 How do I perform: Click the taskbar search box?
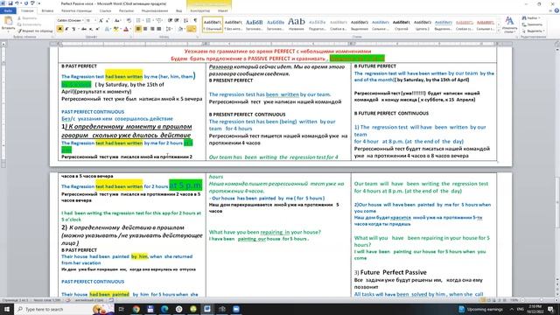pyautogui.click(x=64, y=309)
